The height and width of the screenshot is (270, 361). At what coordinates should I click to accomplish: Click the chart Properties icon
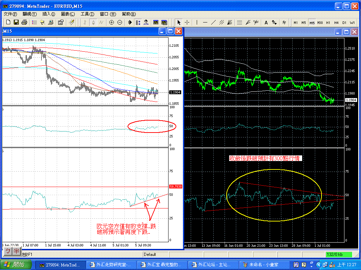pyautogui.click(x=61, y=22)
